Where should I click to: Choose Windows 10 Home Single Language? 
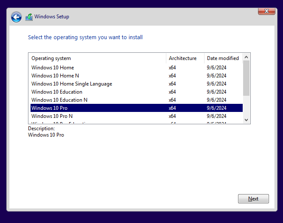(137, 84)
